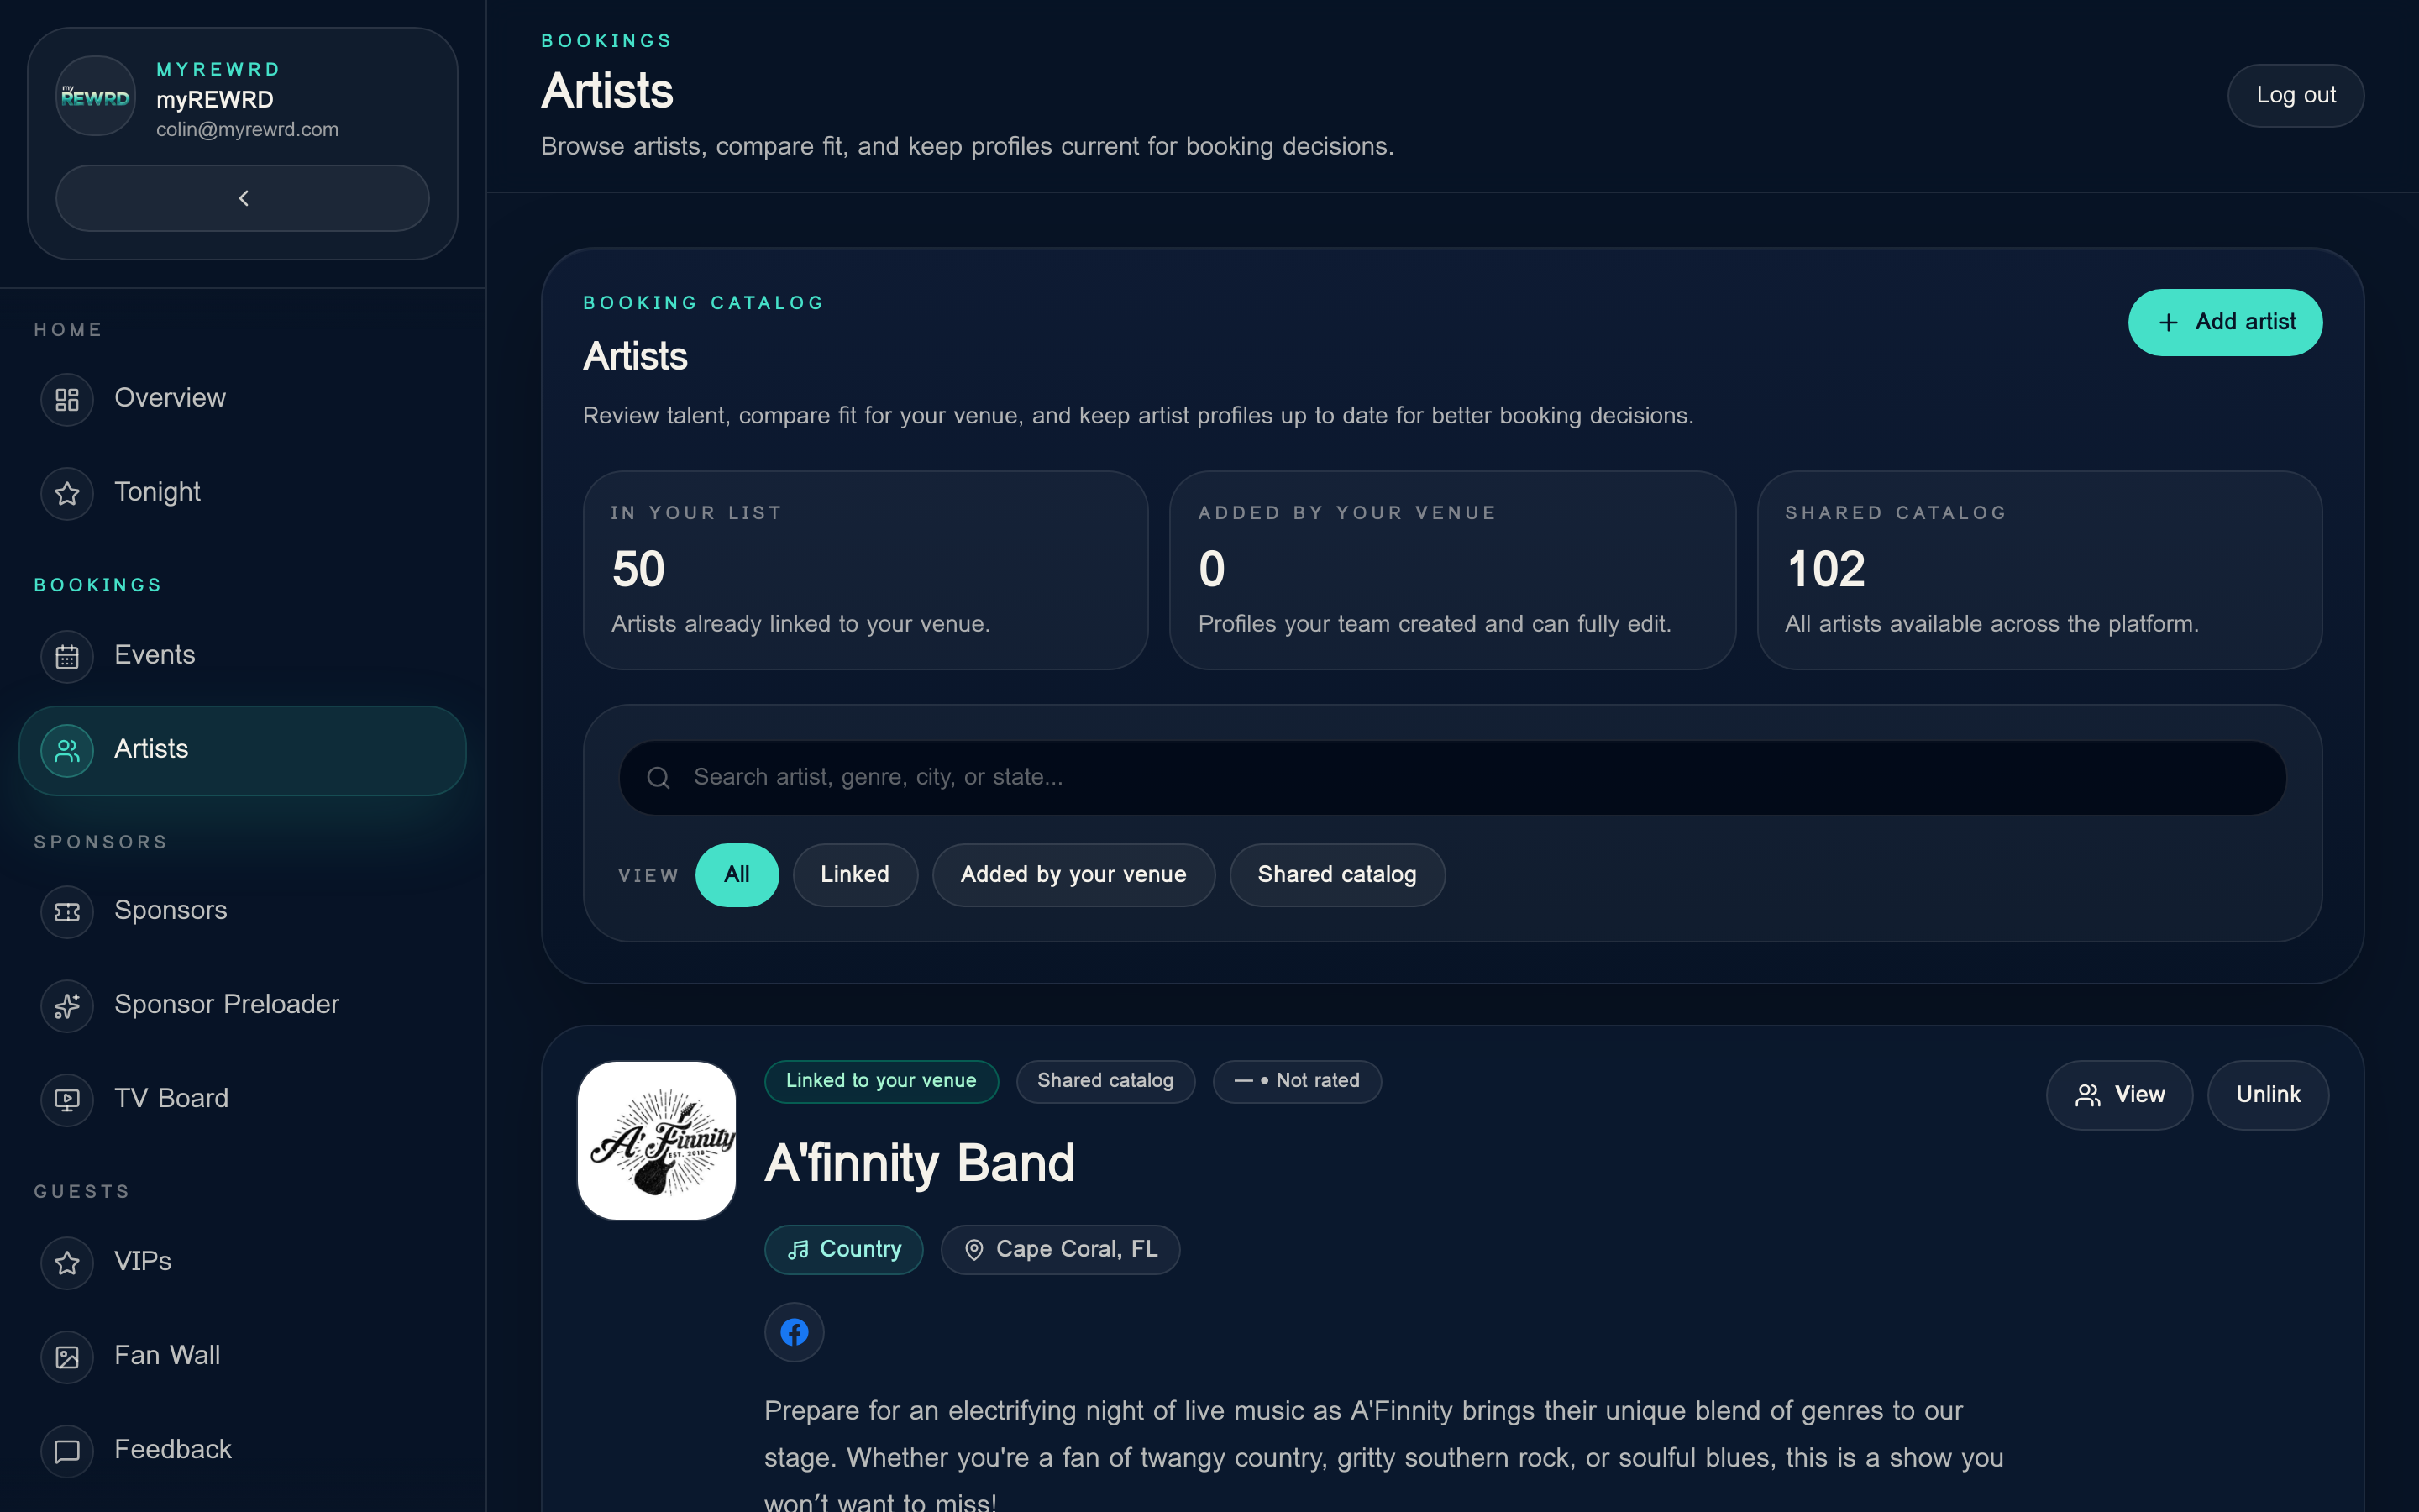Open A'finnity Band's Facebook icon
The height and width of the screenshot is (1512, 2419).
click(794, 1331)
